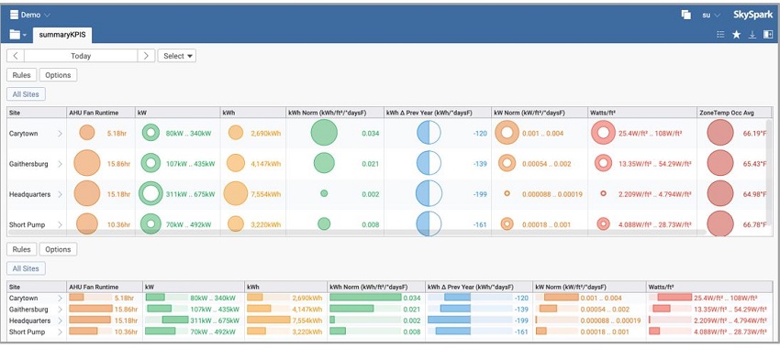Click Short Pump kWh delta blue half circle

(429, 223)
